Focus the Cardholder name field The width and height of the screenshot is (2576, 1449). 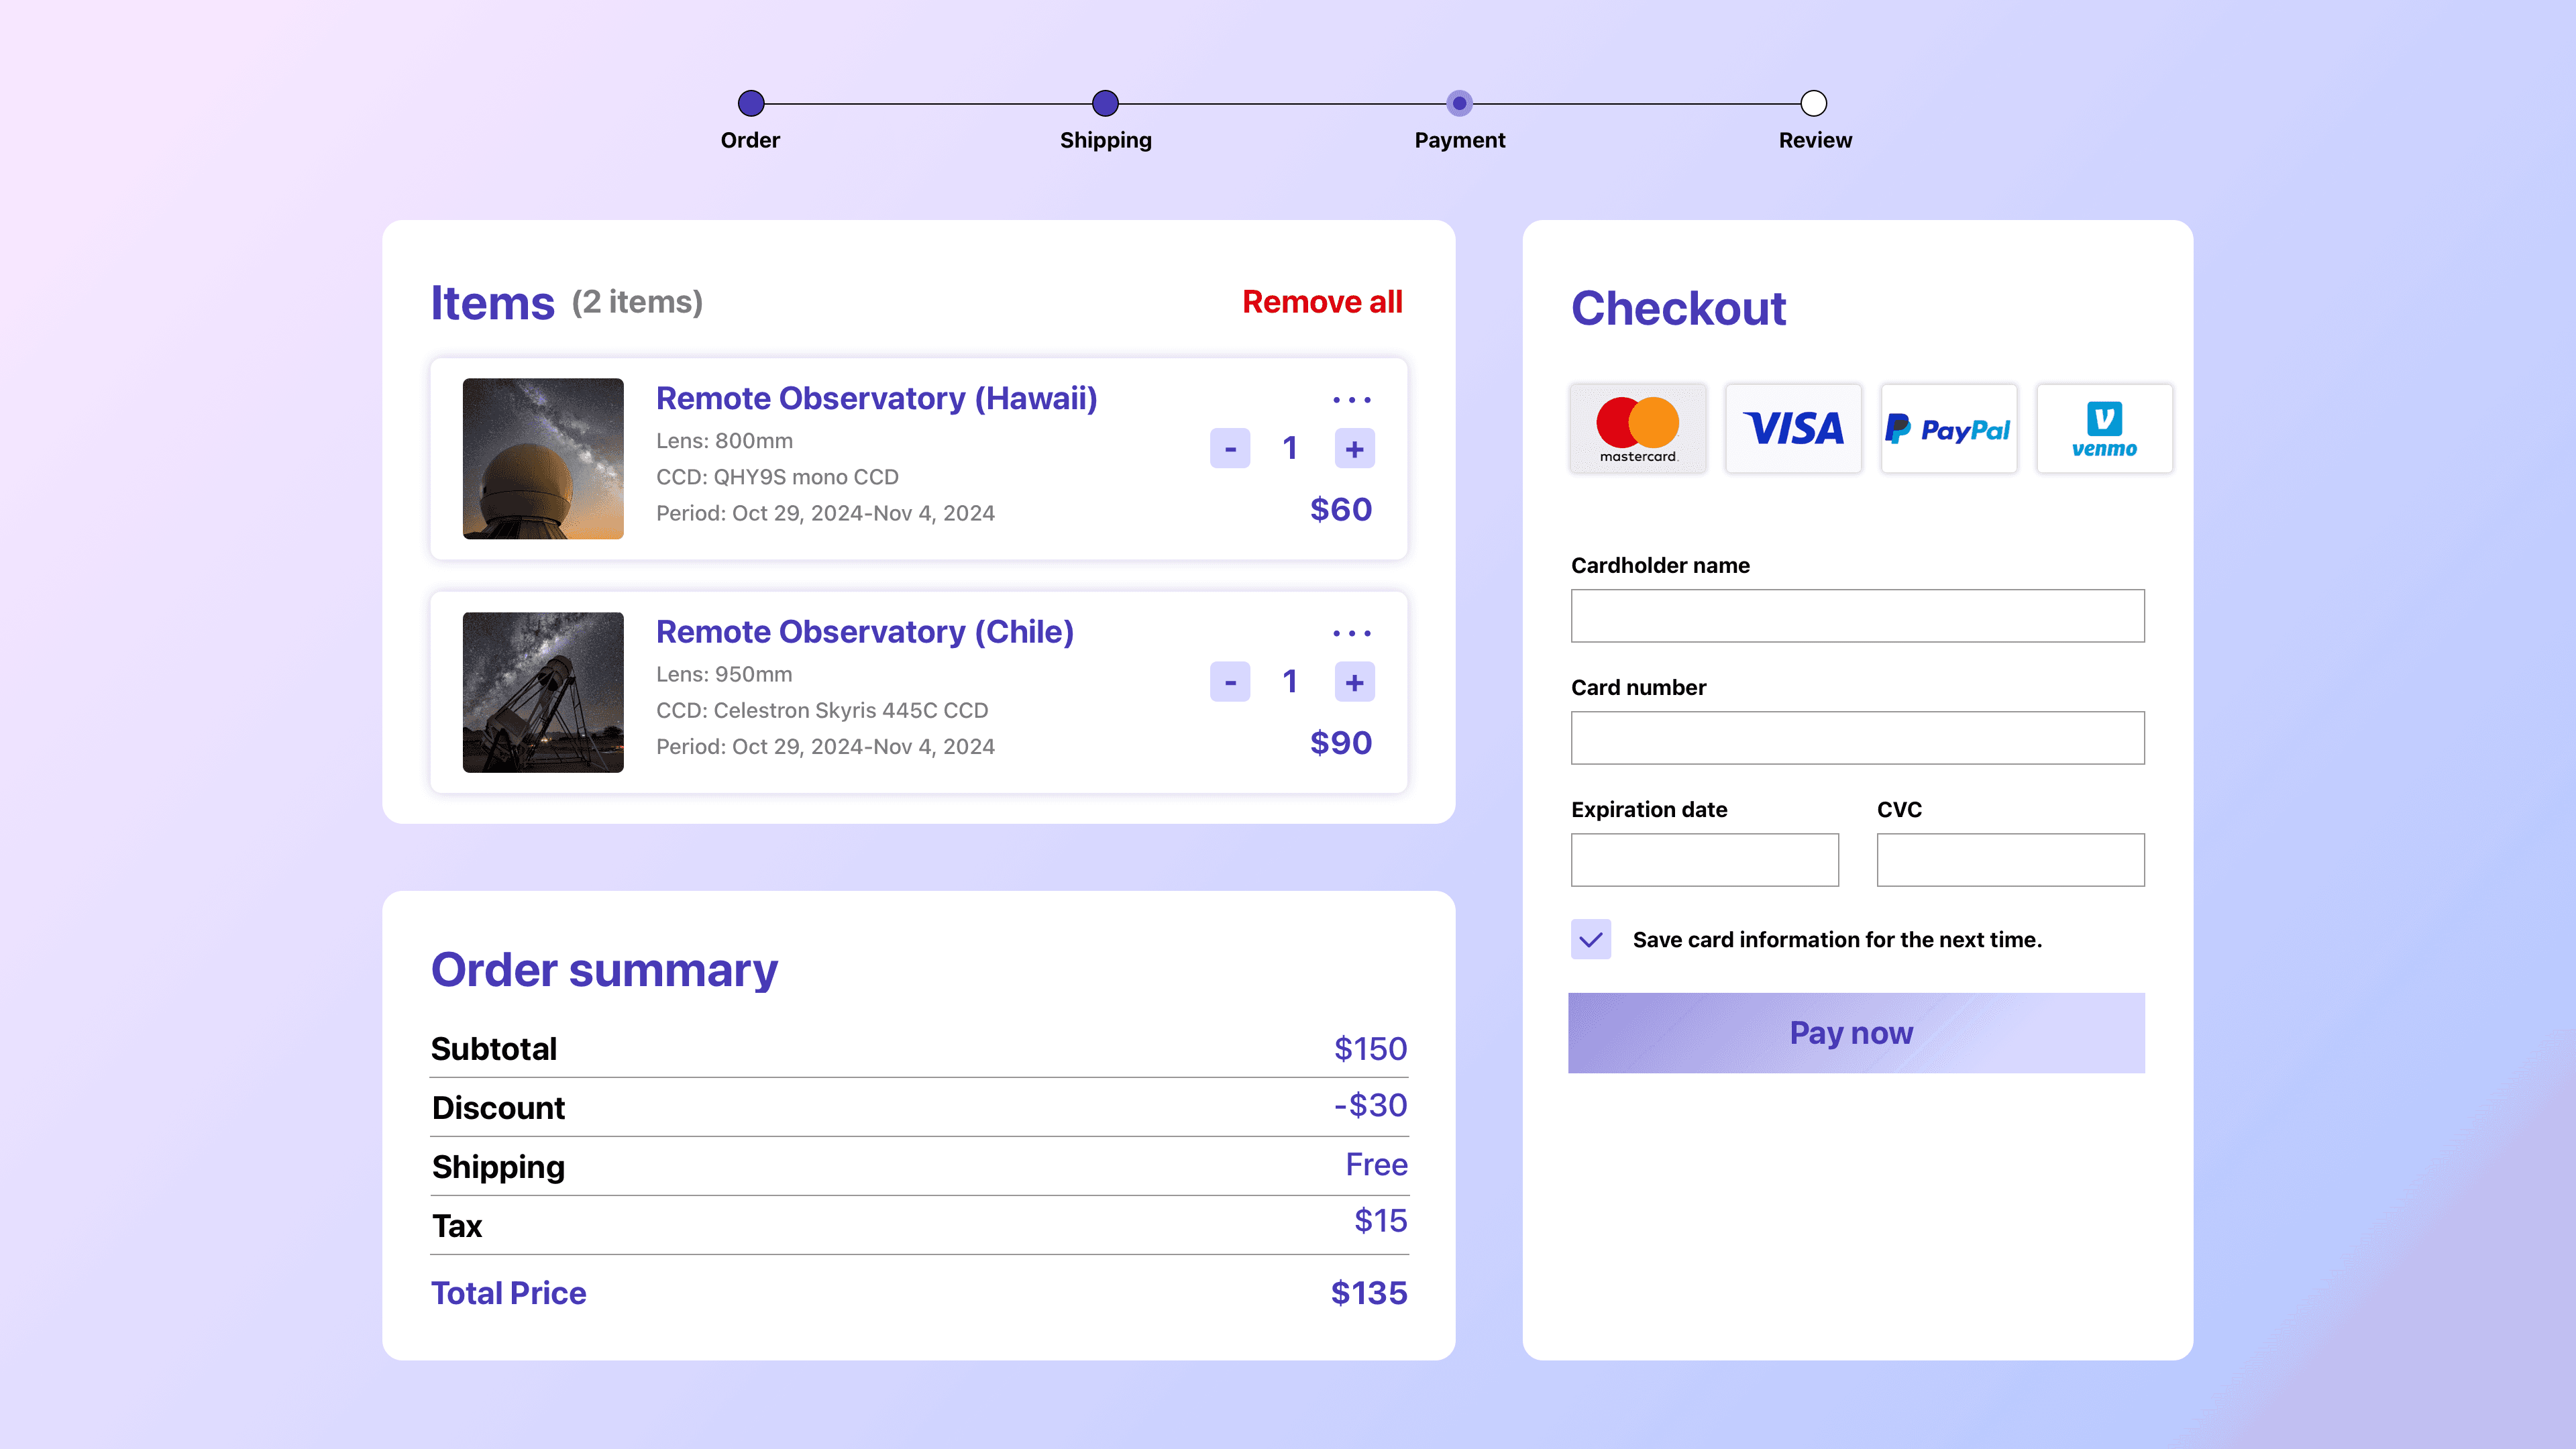click(x=1857, y=615)
